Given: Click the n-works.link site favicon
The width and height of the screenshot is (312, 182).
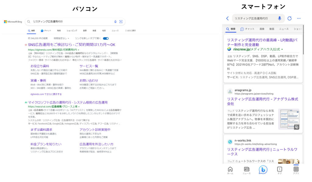Looking at the screenshot, I should pos(230,142).
